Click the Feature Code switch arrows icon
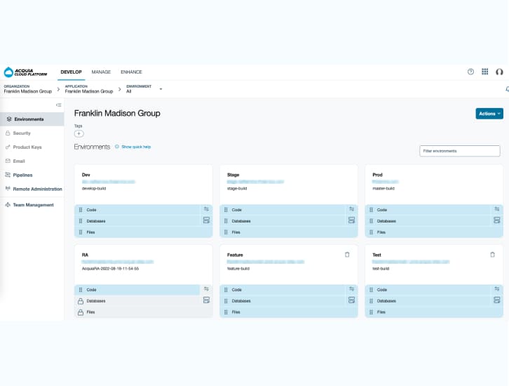509x386 pixels. pos(351,289)
